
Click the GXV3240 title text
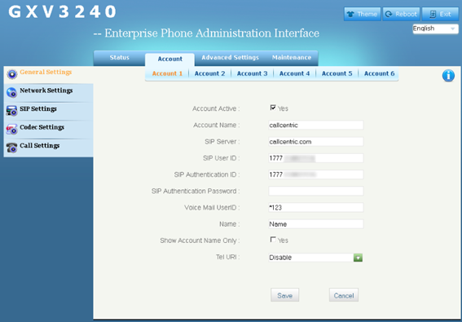[x=62, y=12]
